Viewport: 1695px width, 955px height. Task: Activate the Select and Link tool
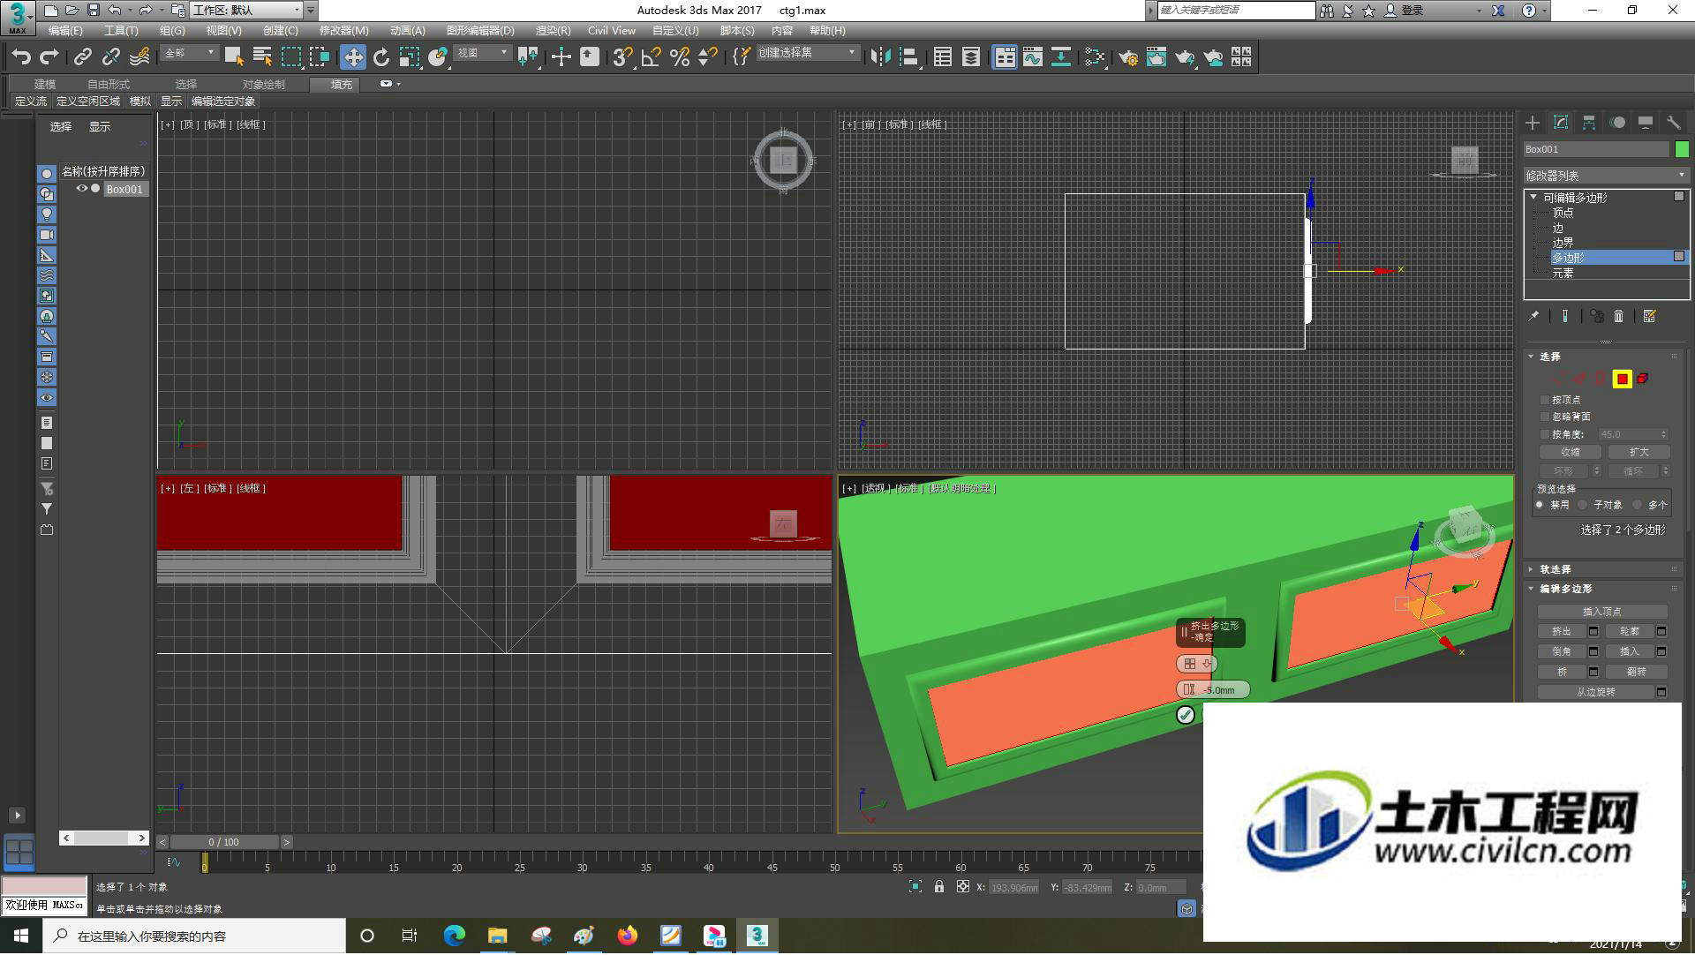pyautogui.click(x=82, y=57)
